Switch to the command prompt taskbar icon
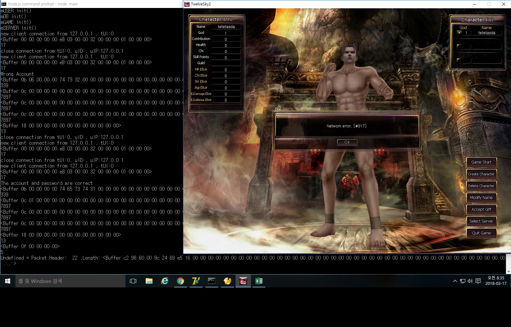Image resolution: width=511 pixels, height=327 pixels. pyautogui.click(x=212, y=281)
